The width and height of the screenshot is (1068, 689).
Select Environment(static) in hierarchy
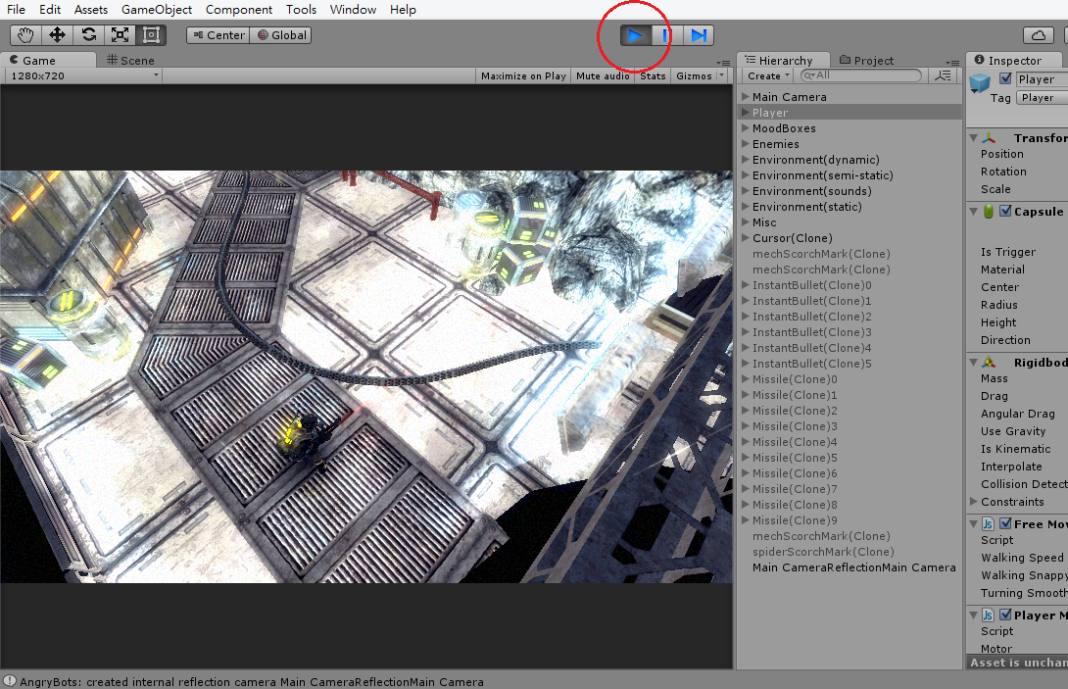point(807,207)
